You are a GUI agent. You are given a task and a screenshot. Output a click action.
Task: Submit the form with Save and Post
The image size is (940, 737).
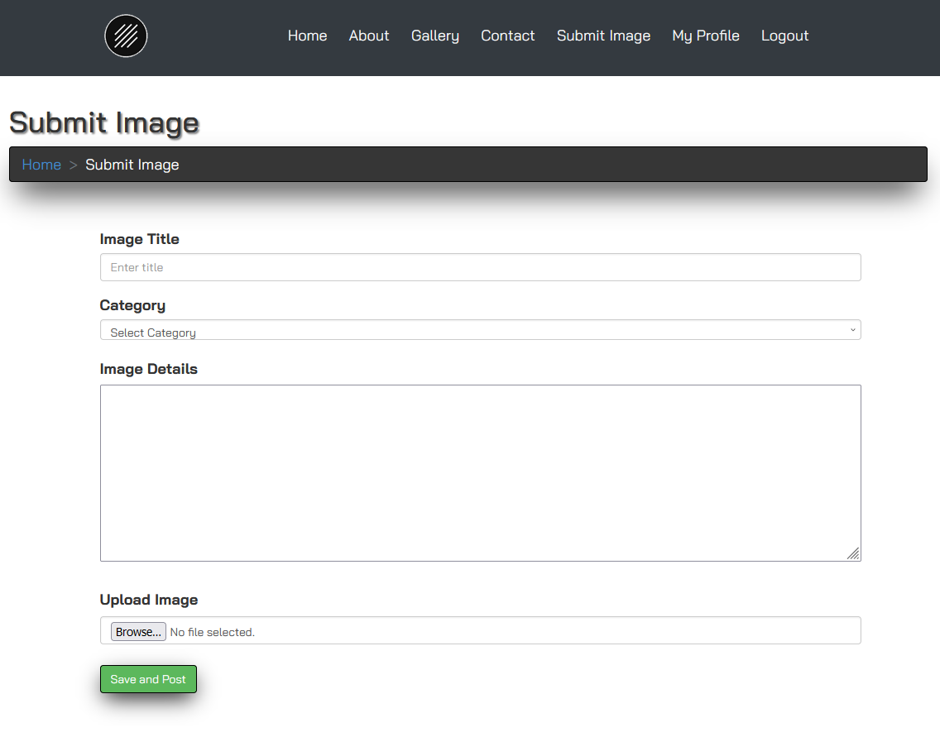click(148, 679)
